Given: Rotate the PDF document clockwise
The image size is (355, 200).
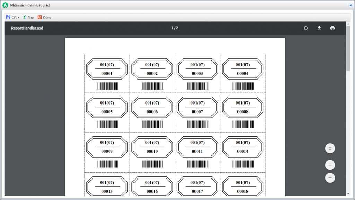Looking at the screenshot, I should click(x=306, y=28).
